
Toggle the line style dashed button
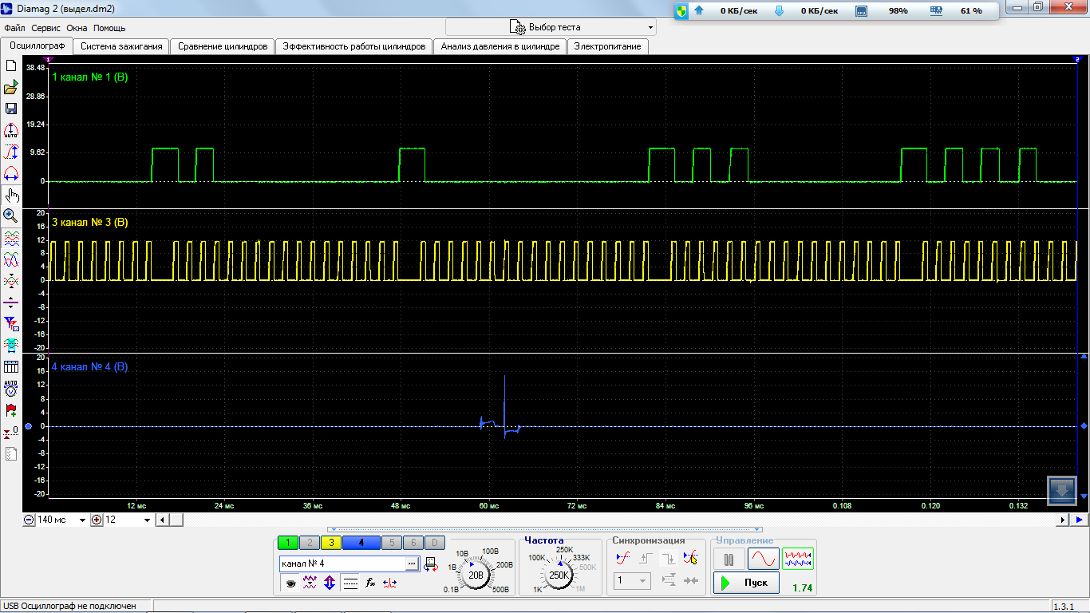click(x=350, y=583)
